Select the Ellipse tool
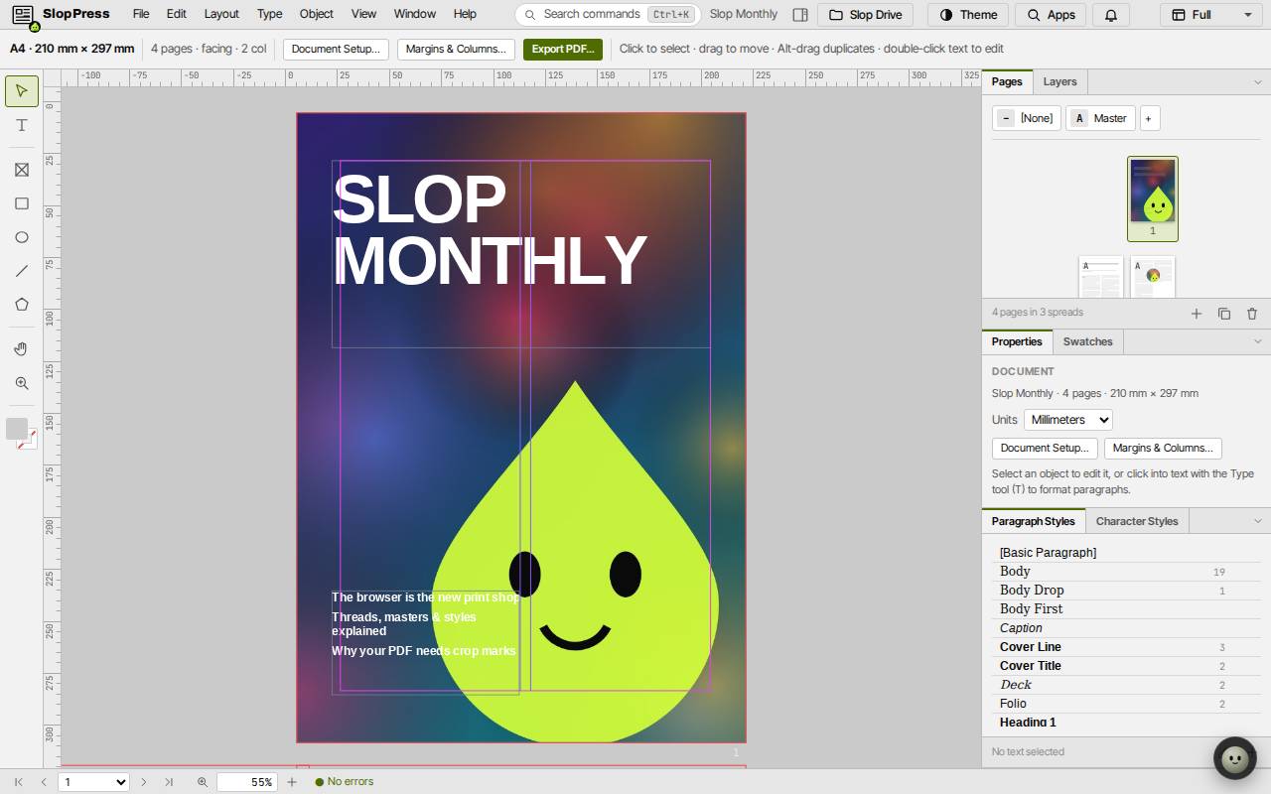 (x=22, y=237)
